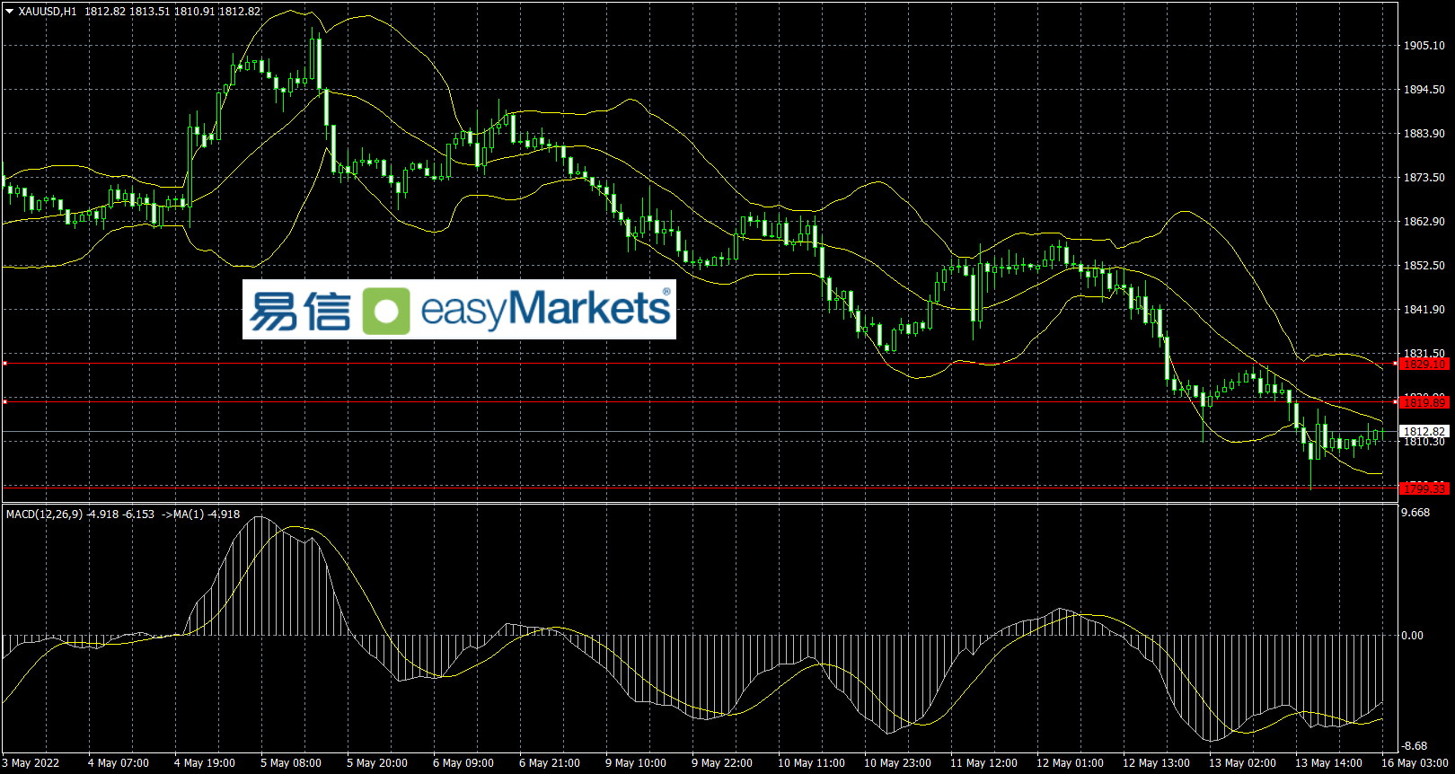The height and width of the screenshot is (774, 1455).
Task: Click the 9 May 10:00 time label
Action: click(636, 763)
